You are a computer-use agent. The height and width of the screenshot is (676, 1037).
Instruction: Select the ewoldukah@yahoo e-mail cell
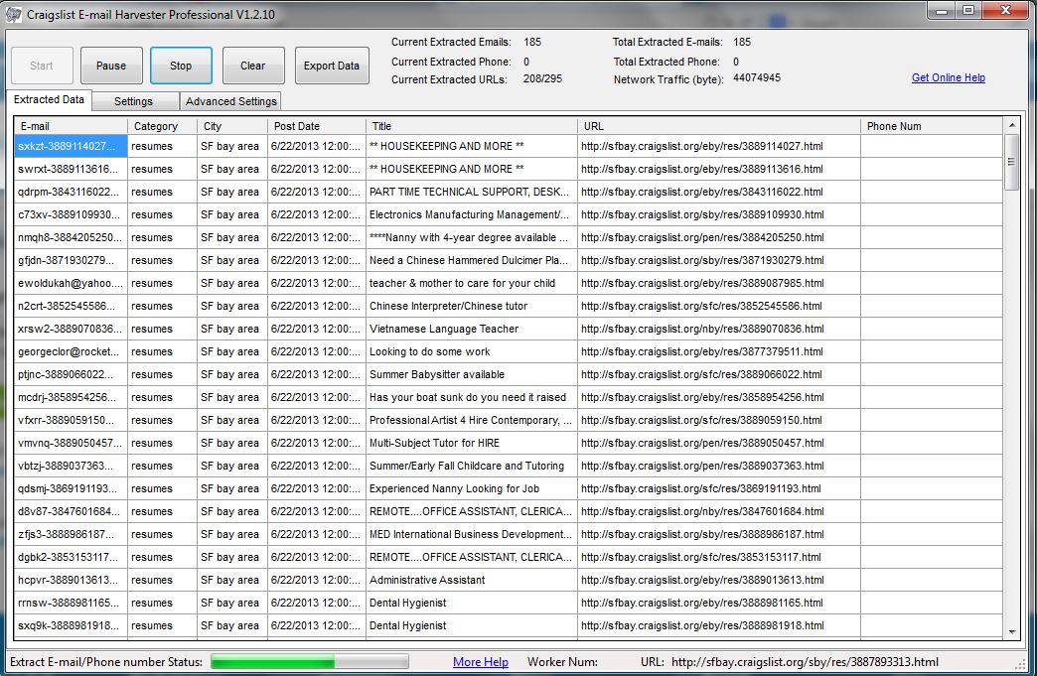click(71, 283)
